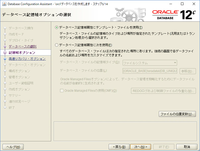This screenshot has height=151, width=200.
Task: Click ユーザー資格証明 step in sidebar
Action: pos(21,83)
